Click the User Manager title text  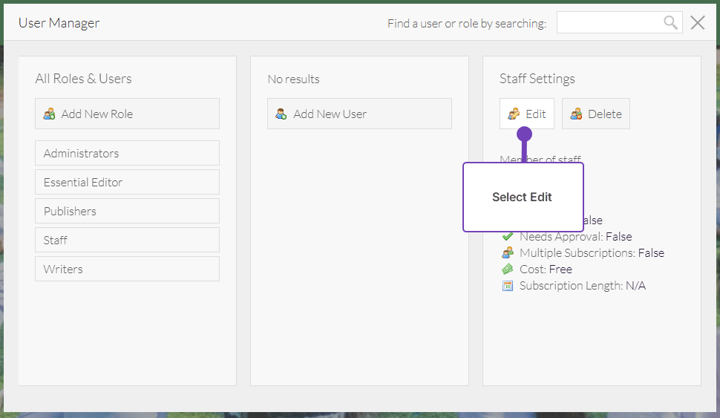[x=59, y=23]
